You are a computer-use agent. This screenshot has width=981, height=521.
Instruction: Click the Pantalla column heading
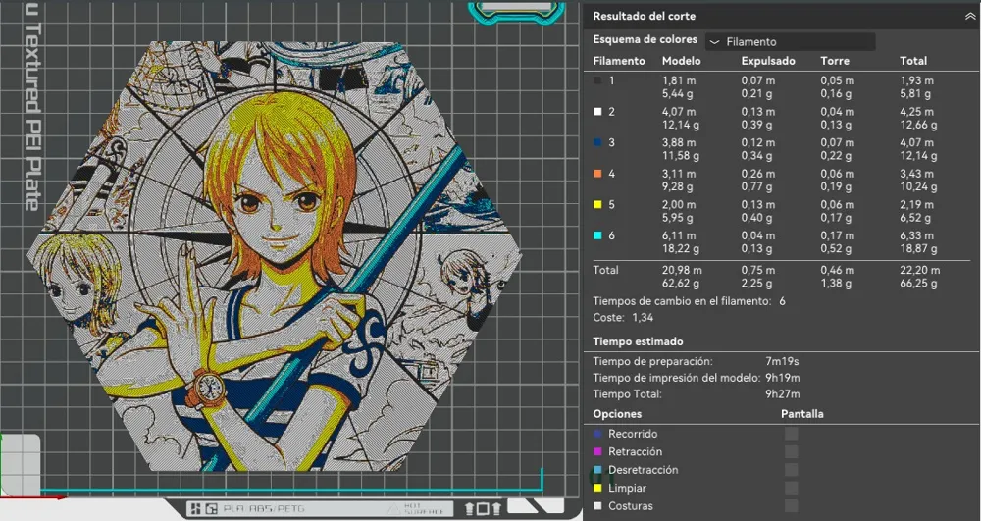tap(802, 414)
